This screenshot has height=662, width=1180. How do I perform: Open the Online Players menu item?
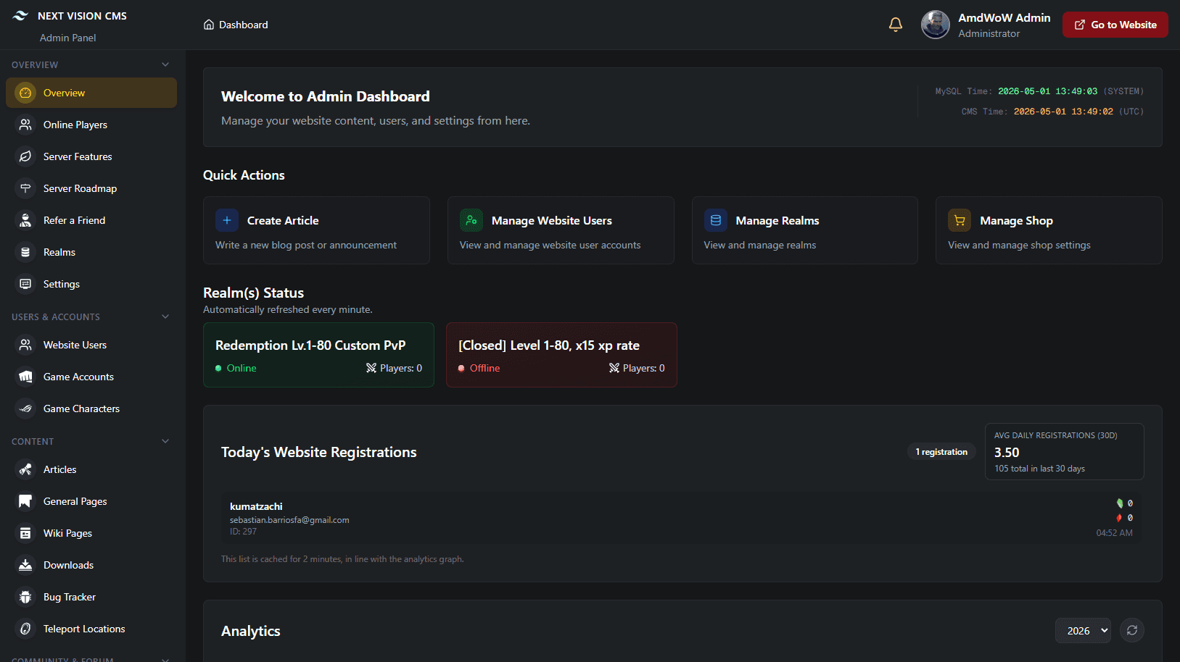[91, 125]
